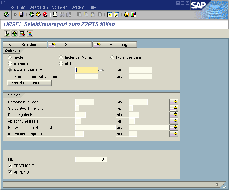Go back with the green arrow icon
The height and width of the screenshot is (190, 229).
(x=31, y=14)
